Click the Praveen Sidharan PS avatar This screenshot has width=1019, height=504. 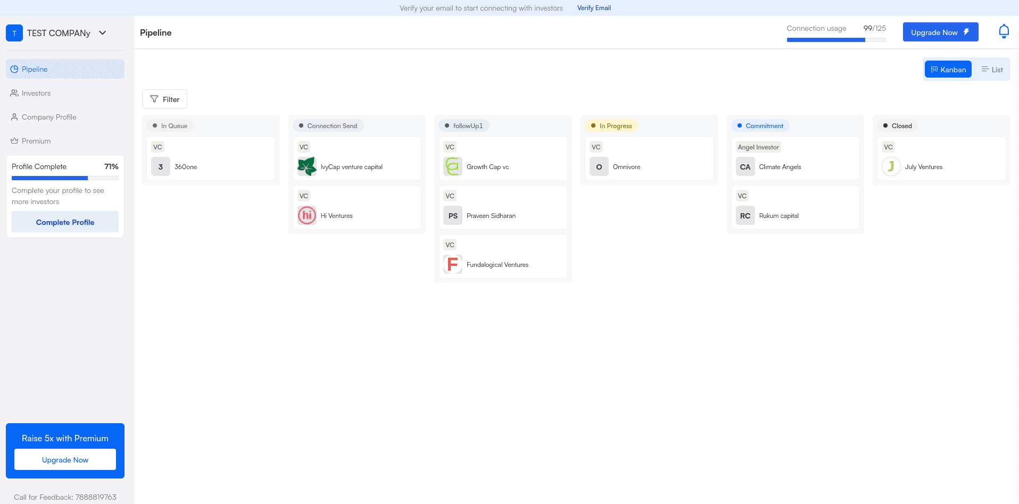[x=453, y=215]
